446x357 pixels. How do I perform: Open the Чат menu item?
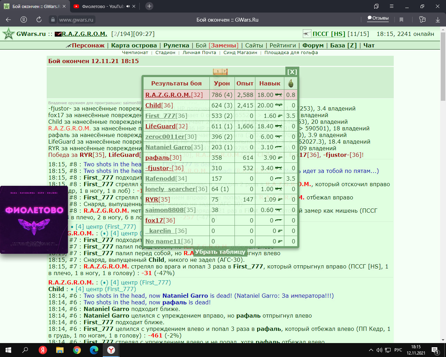coord(369,45)
